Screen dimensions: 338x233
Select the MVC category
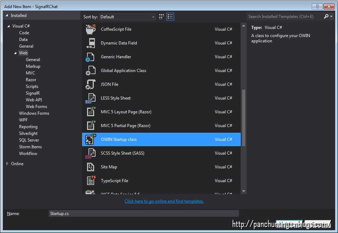30,73
